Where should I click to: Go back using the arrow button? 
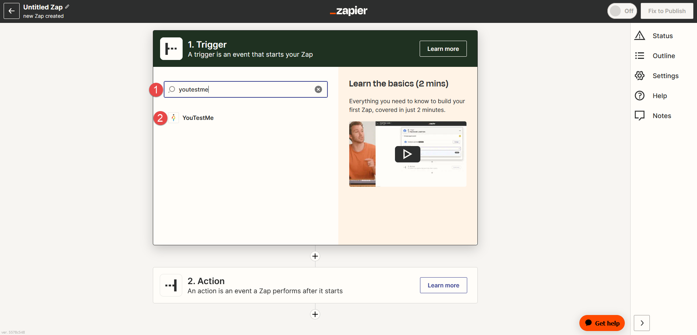pyautogui.click(x=12, y=11)
